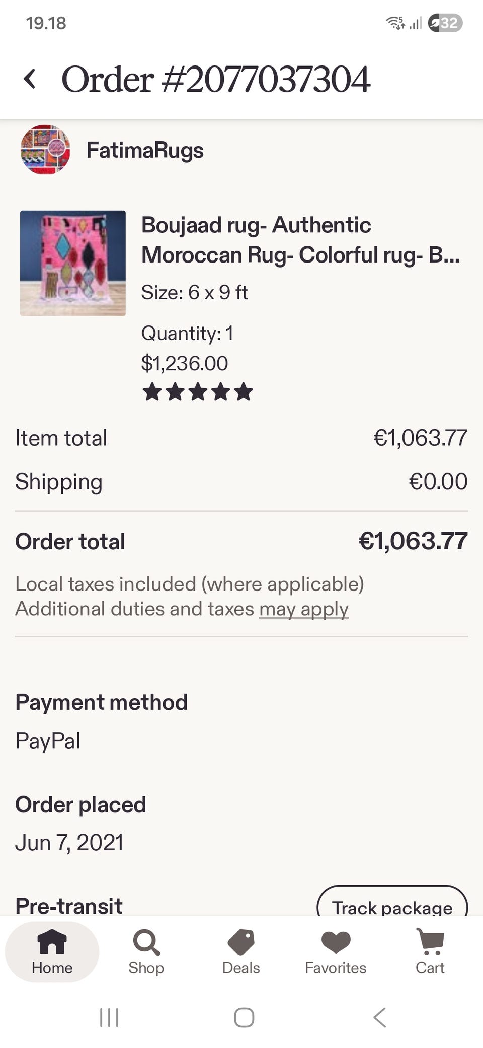Go to the Deals tag tab

(241, 951)
